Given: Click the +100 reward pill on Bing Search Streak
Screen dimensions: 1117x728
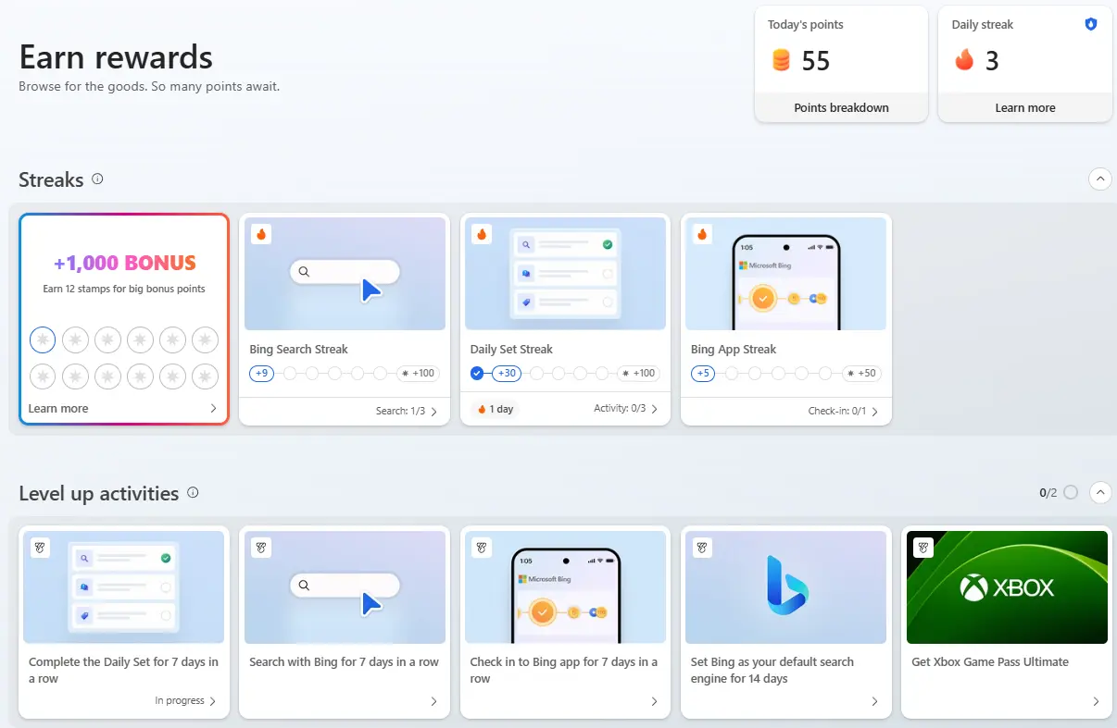Looking at the screenshot, I should (418, 374).
